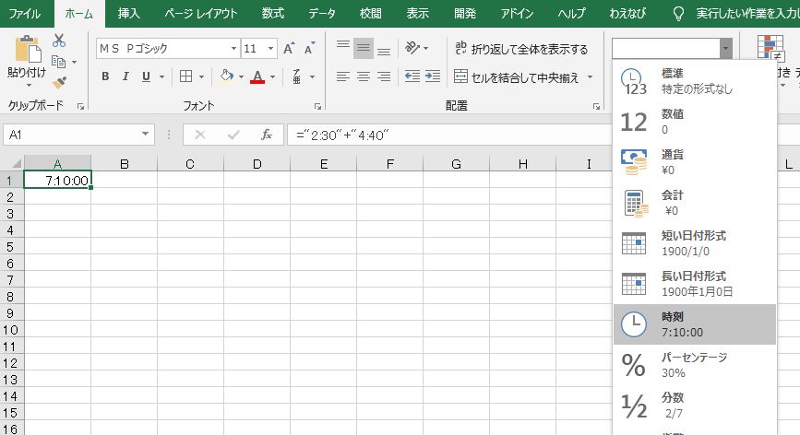
Task: Click the Name Box showing A1
Action: (71, 135)
